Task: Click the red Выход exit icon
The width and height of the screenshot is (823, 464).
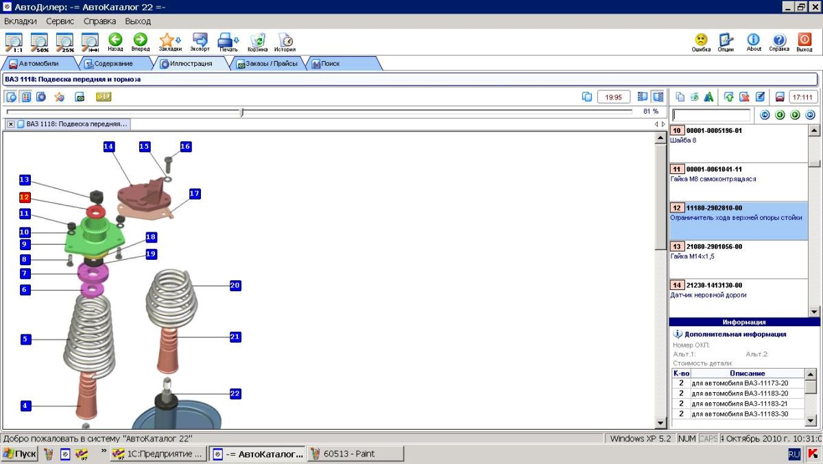Action: pos(804,42)
